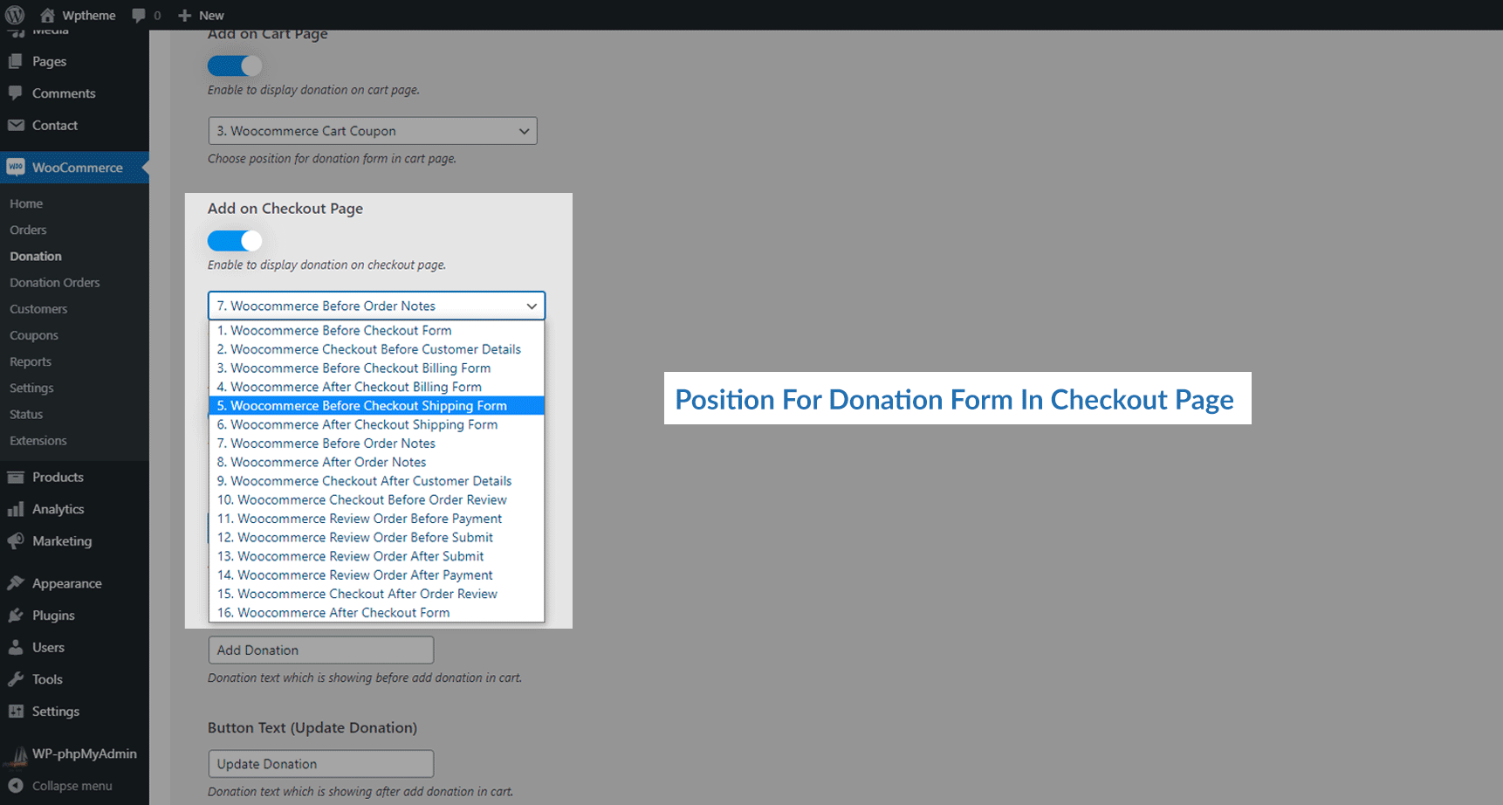
Task: Open the cart position dropdown showing Woocommerce Cart Coupon
Action: 373,131
